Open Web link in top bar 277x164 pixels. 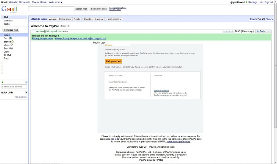click(51, 2)
